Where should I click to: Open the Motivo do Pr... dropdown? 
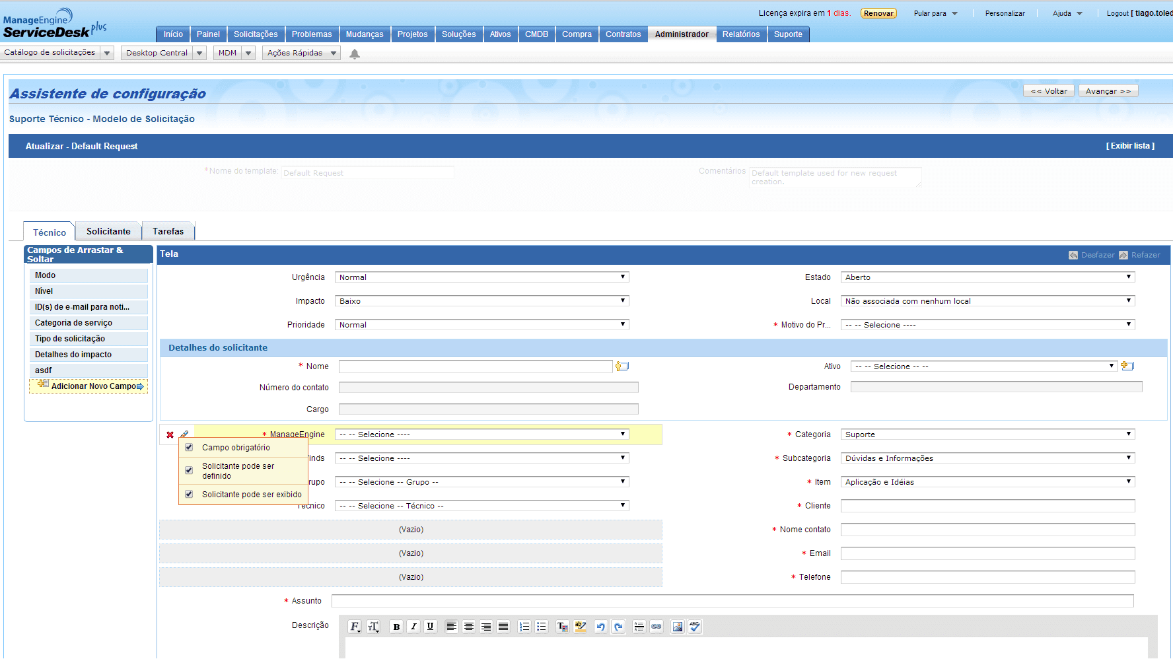click(x=988, y=325)
